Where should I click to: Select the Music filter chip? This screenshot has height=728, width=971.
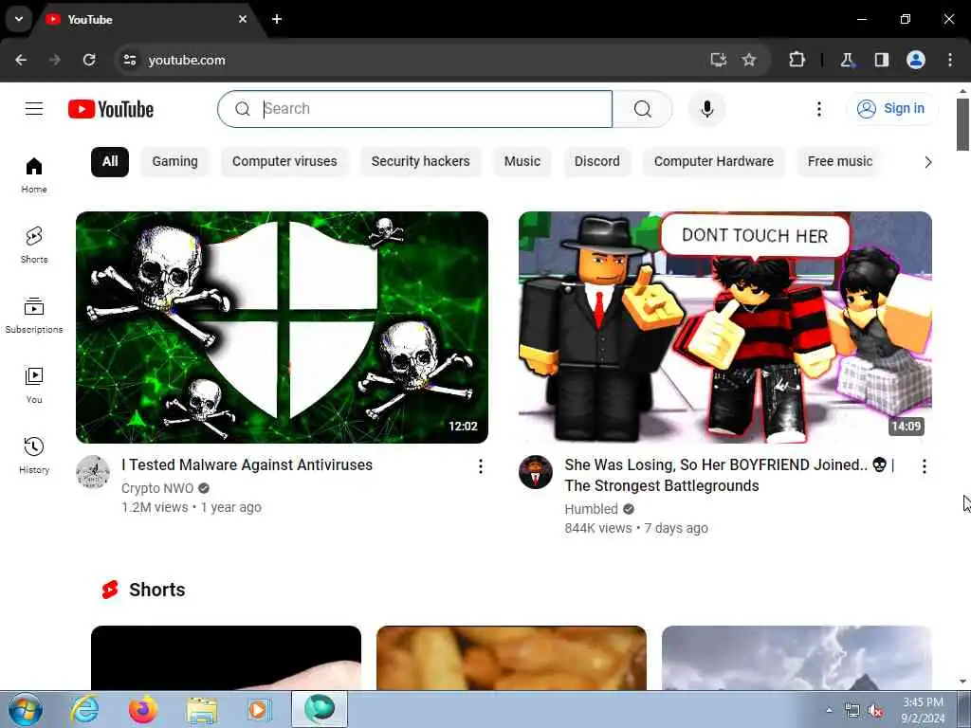tap(522, 161)
